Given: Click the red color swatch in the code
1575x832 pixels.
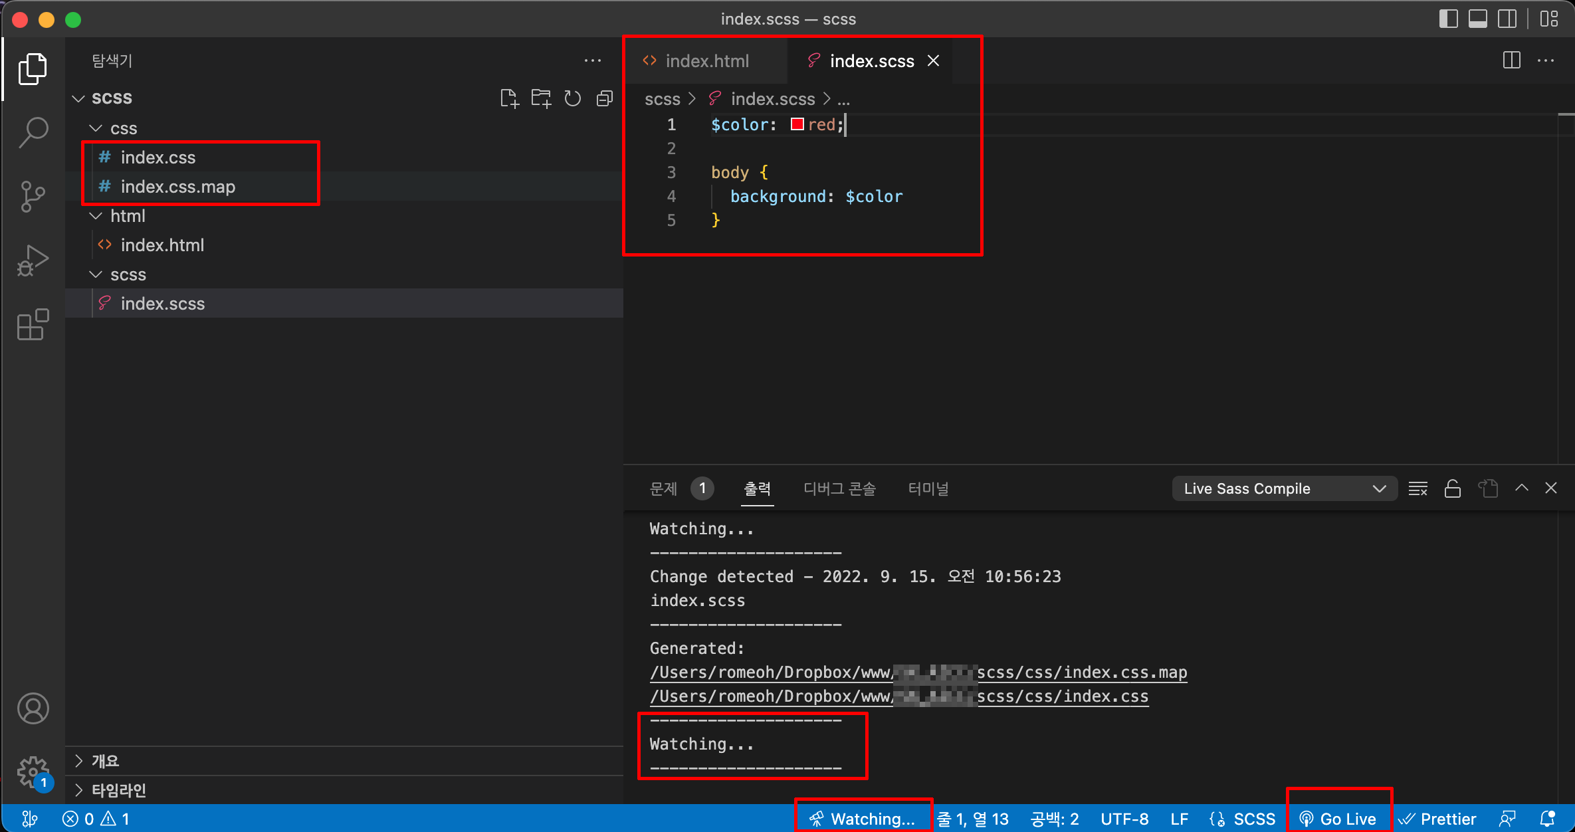Looking at the screenshot, I should 797,124.
